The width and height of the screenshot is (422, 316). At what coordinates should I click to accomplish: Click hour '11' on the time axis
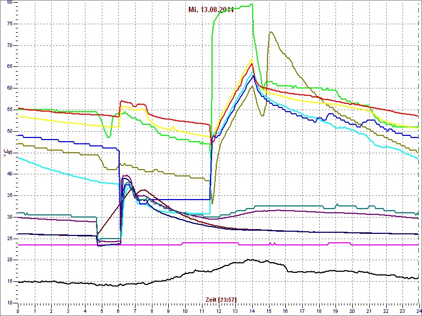(x=202, y=311)
